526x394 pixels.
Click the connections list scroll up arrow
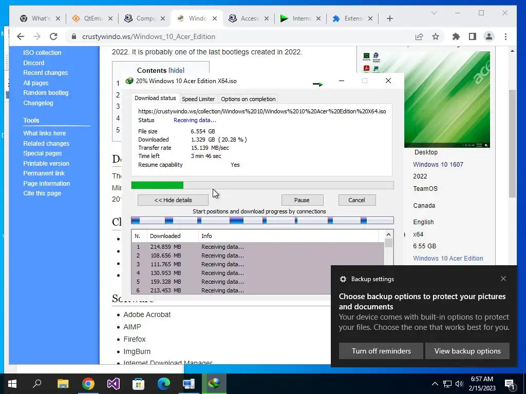[x=388, y=234]
